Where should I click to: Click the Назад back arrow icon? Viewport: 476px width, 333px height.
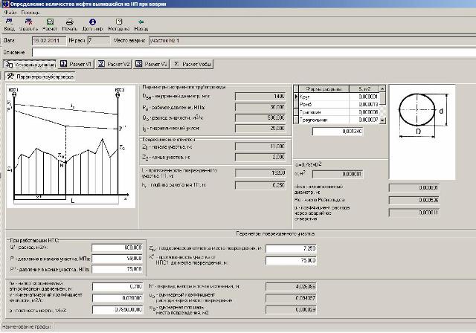tap(142, 23)
